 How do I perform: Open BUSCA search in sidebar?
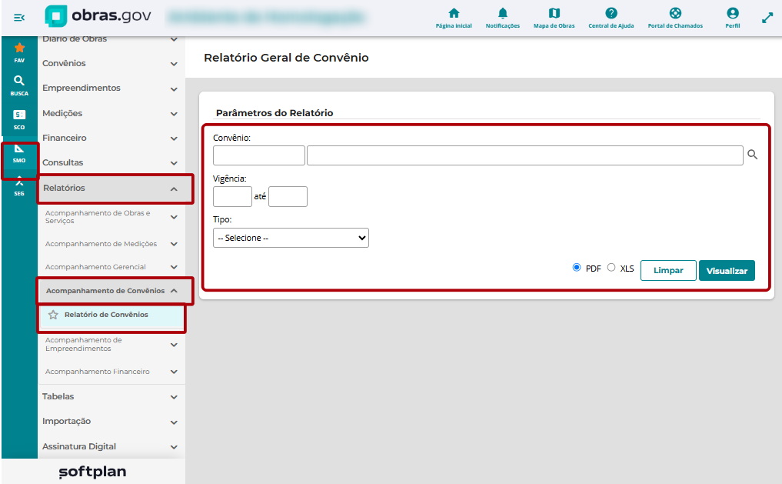coord(19,86)
